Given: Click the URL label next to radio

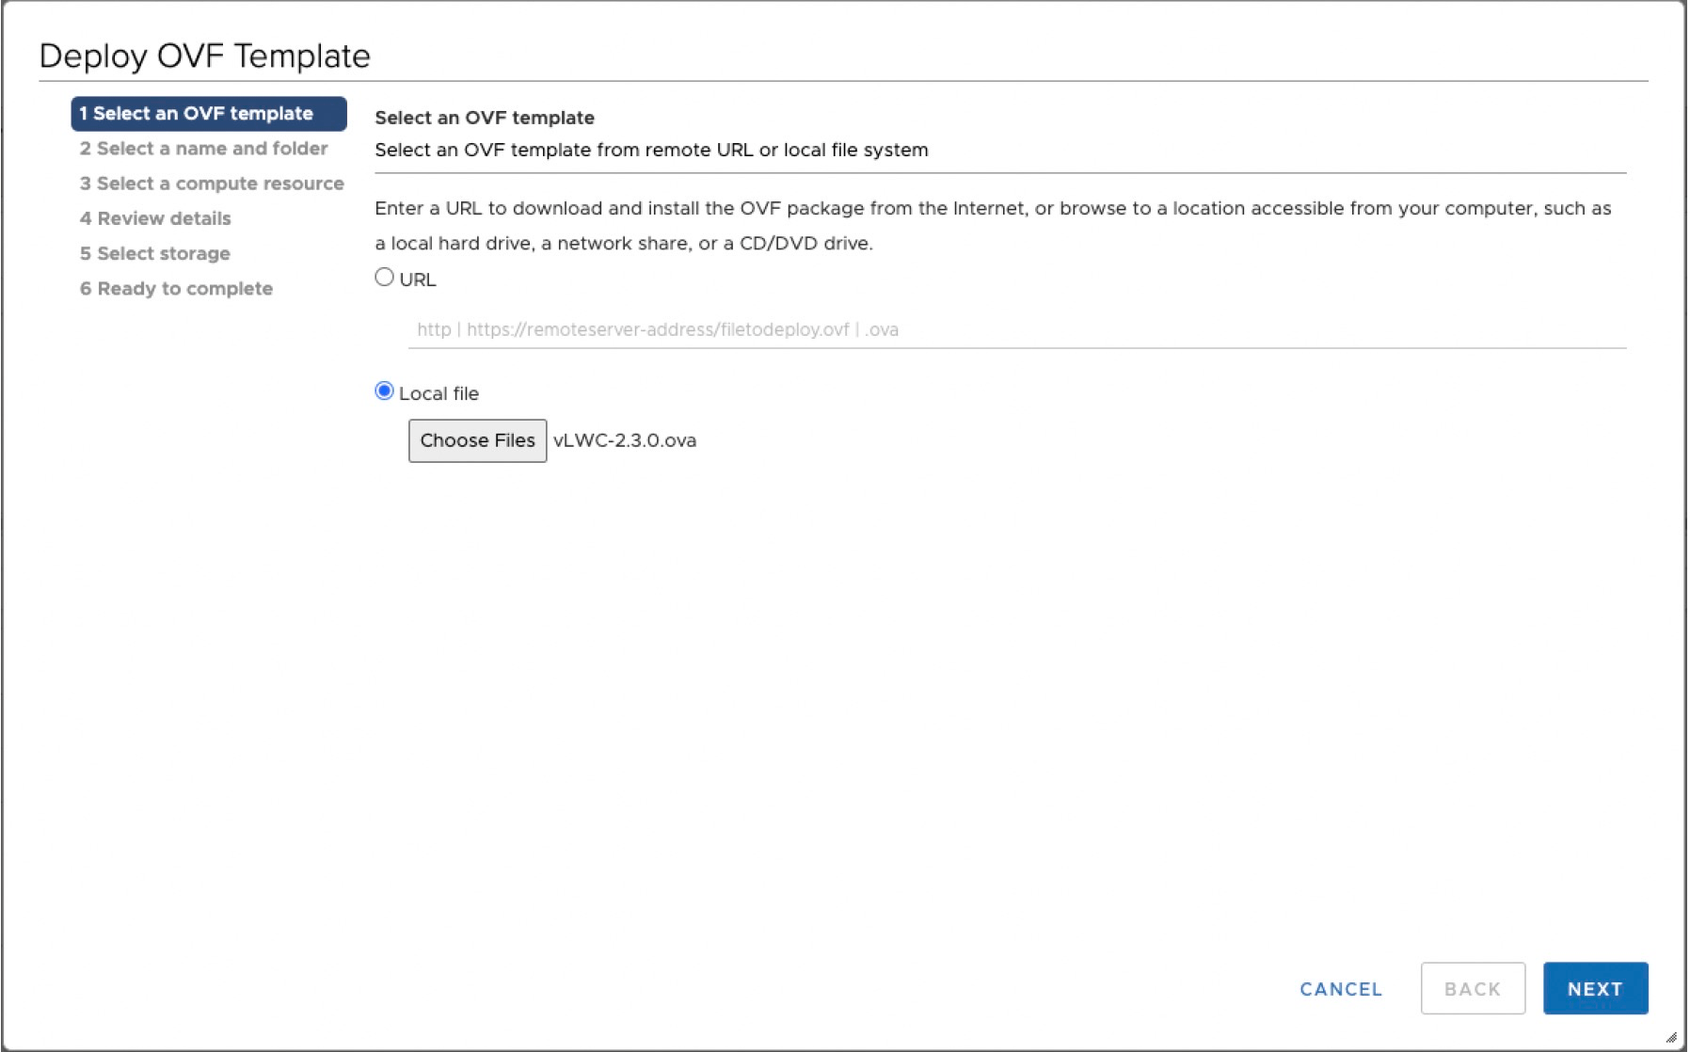Looking at the screenshot, I should click(417, 279).
